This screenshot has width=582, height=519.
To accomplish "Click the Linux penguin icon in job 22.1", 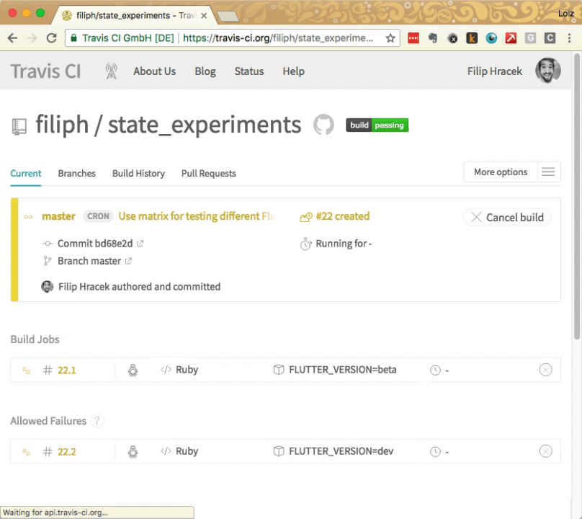I will [133, 370].
